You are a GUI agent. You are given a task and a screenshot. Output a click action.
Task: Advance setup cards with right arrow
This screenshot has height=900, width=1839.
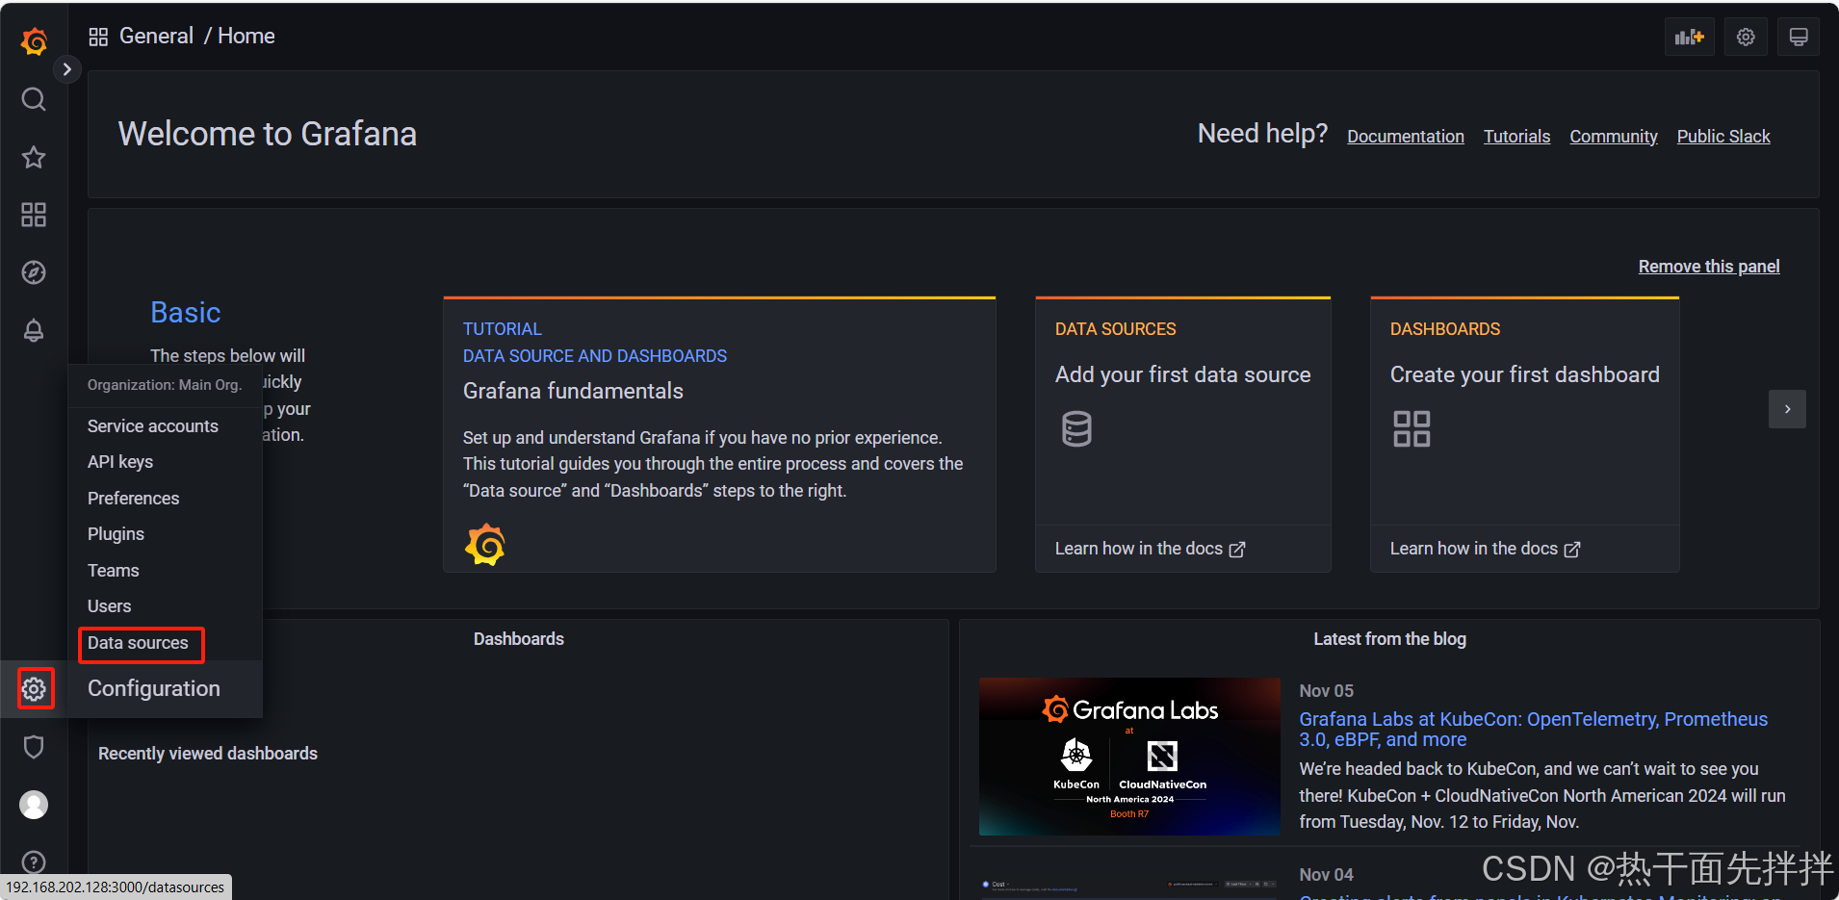click(1787, 409)
